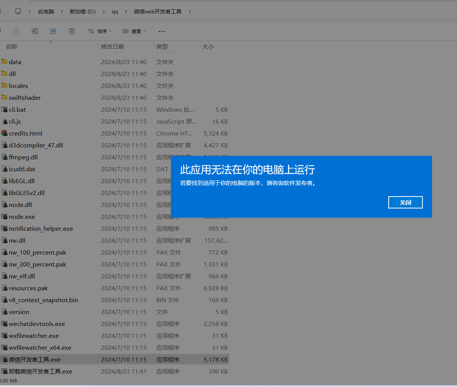The image size is (457, 387).
Task: Close the app cannot run dialog with 关闭
Action: click(x=405, y=202)
